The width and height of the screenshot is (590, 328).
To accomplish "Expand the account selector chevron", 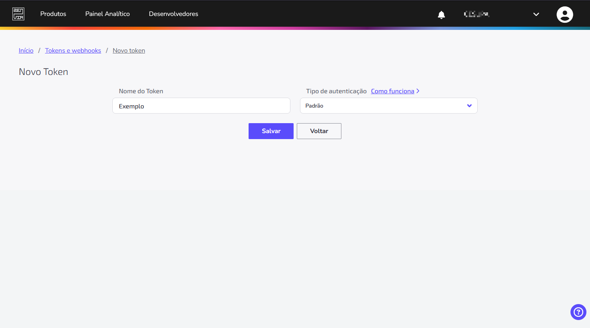I will pos(536,14).
